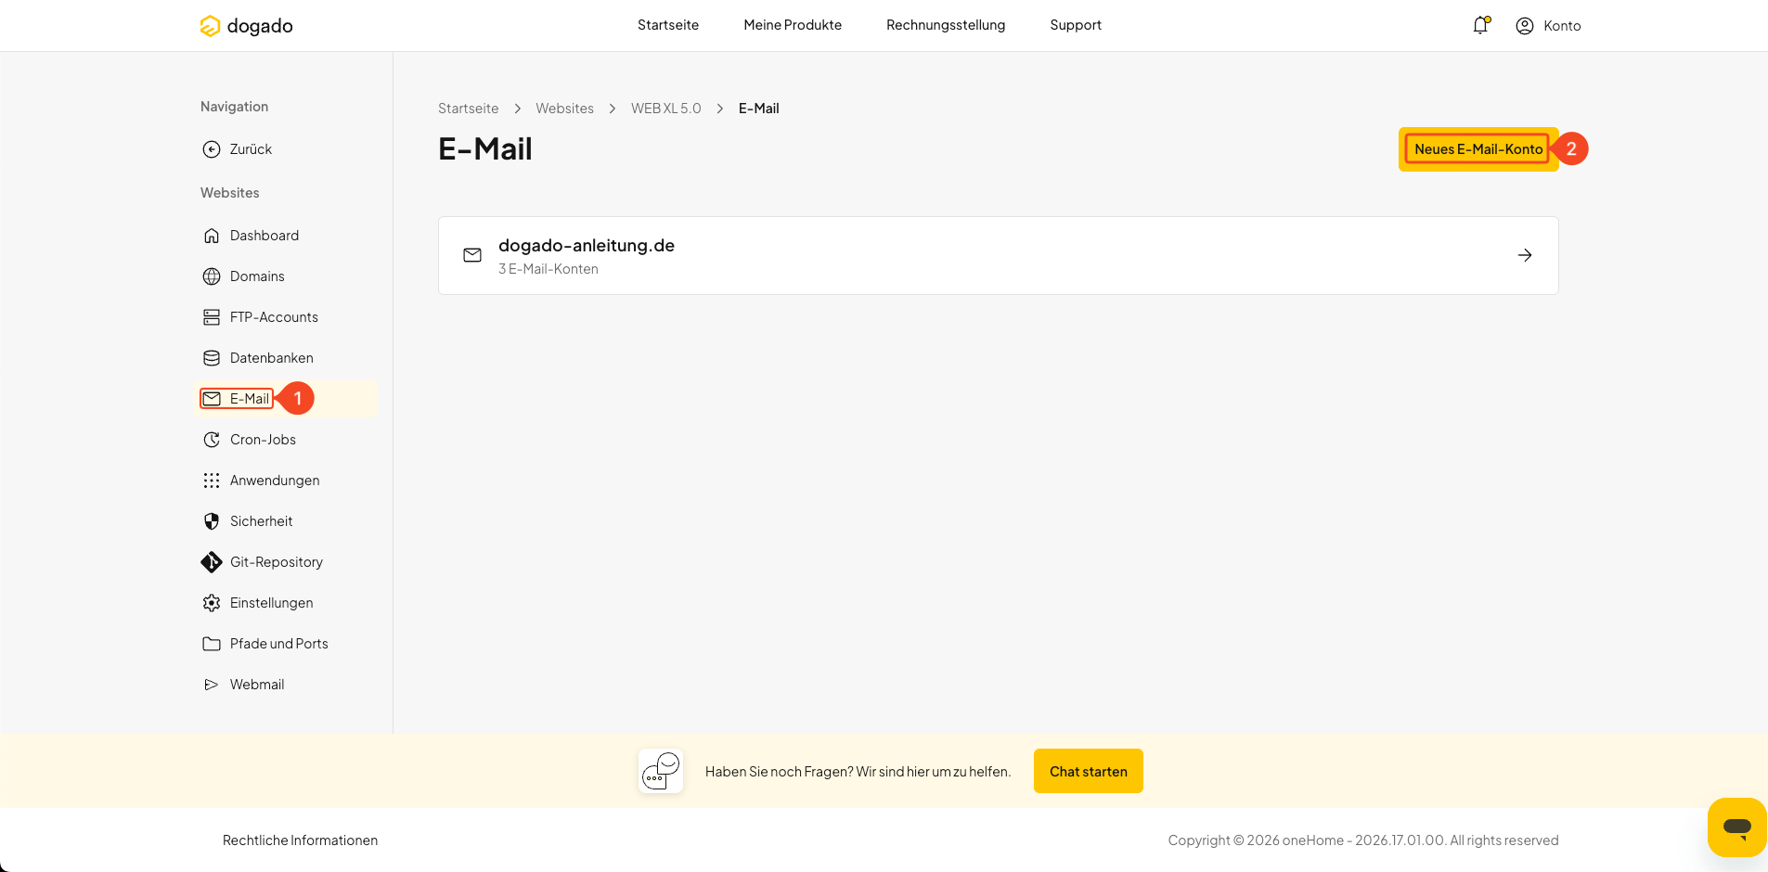Click the Pfade und Ports folder icon
Screen dimensions: 1768x872
coord(212,644)
